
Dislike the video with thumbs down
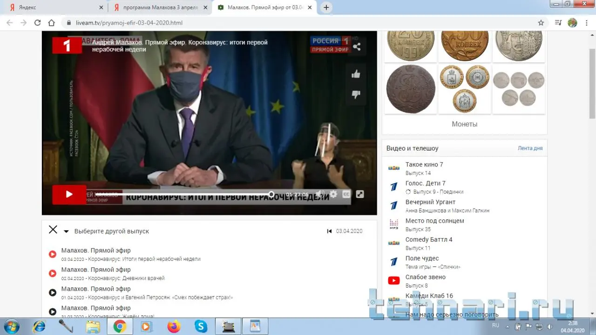point(356,95)
